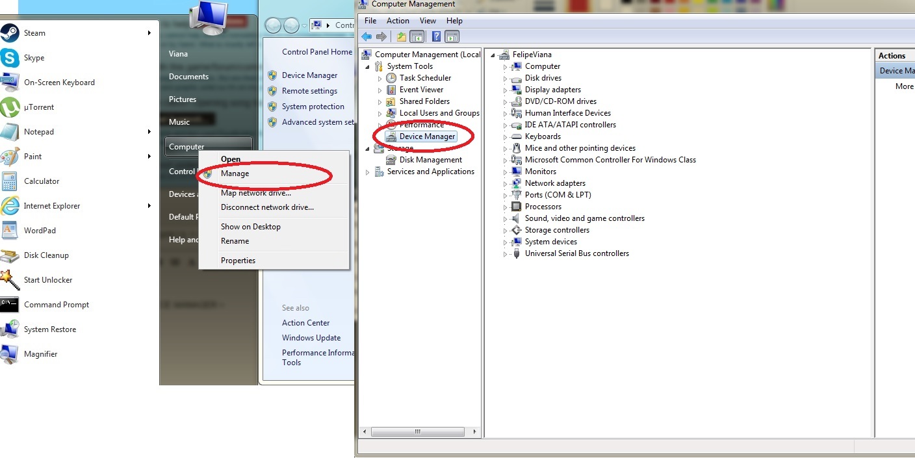Click the blue Help question mark icon
This screenshot has width=915, height=462.
tap(437, 36)
